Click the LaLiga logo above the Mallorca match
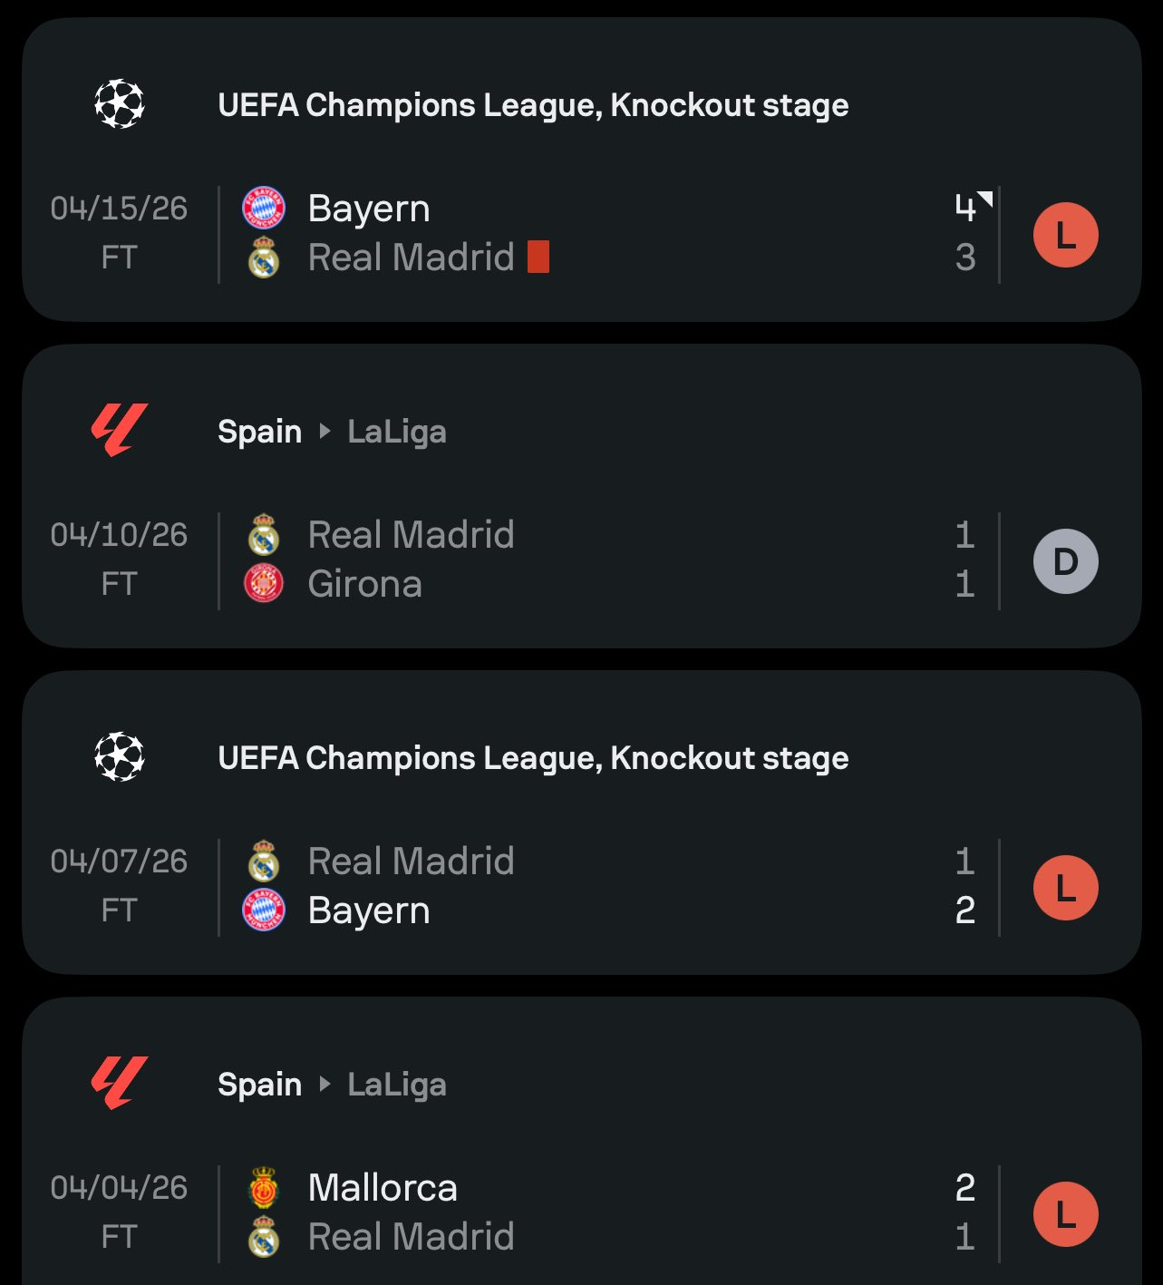 point(120,1084)
